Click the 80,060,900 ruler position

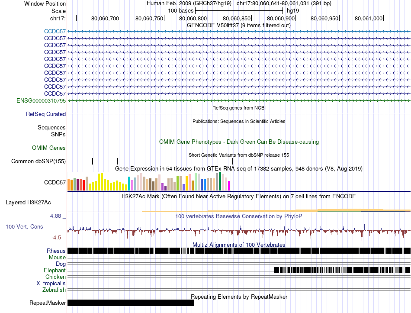[281, 18]
